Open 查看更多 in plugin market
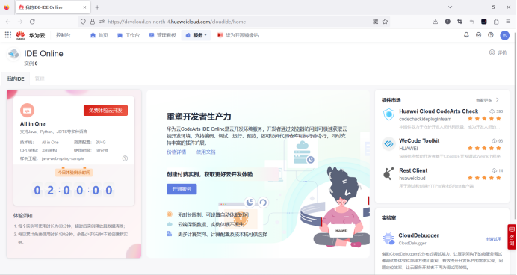This screenshot has width=517, height=275. [x=483, y=100]
